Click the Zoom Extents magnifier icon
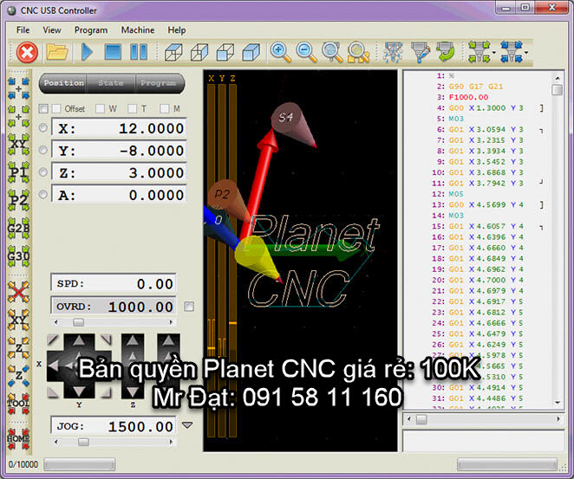Viewport: 574px width, 479px height. point(358,52)
